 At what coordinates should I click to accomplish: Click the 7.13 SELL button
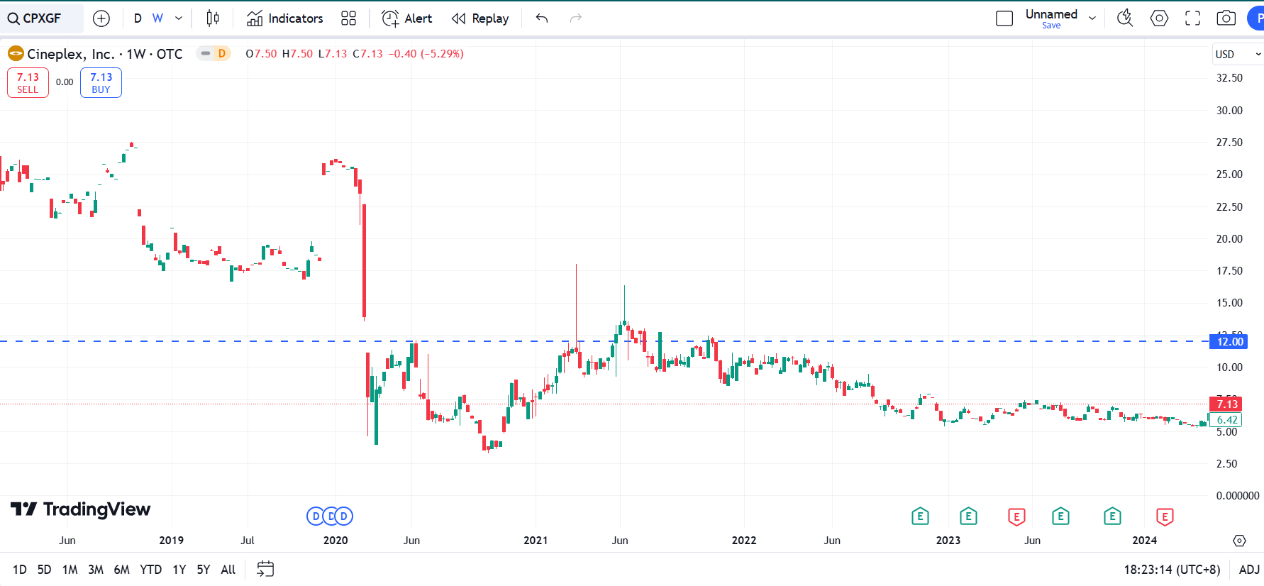tap(28, 83)
